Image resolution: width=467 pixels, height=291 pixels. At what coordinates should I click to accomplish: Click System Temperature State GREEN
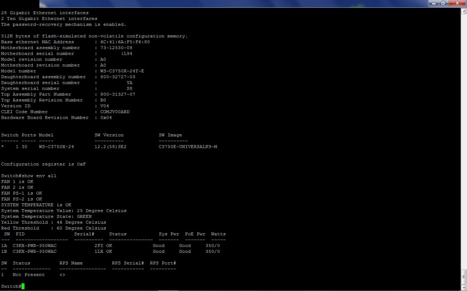84,216
